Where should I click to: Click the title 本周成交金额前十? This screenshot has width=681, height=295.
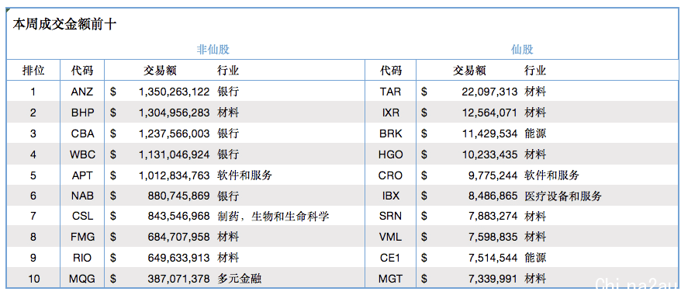point(64,24)
